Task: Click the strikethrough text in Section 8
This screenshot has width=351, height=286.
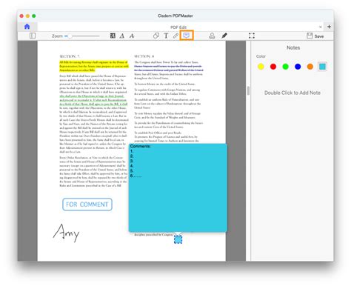Action: pos(169,68)
